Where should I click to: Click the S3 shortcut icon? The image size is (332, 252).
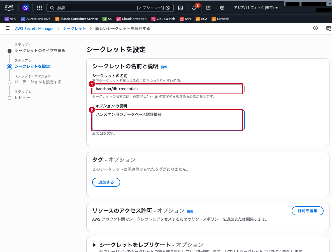pyautogui.click(x=105, y=19)
